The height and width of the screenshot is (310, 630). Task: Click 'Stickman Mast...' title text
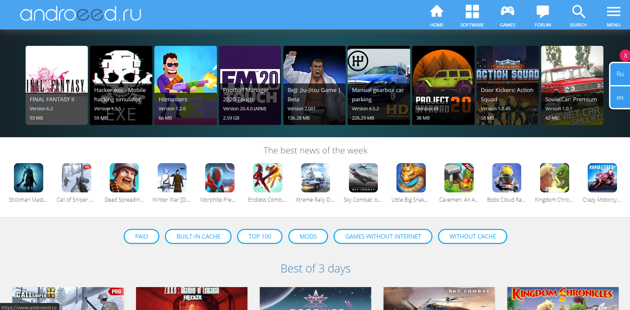(x=28, y=200)
